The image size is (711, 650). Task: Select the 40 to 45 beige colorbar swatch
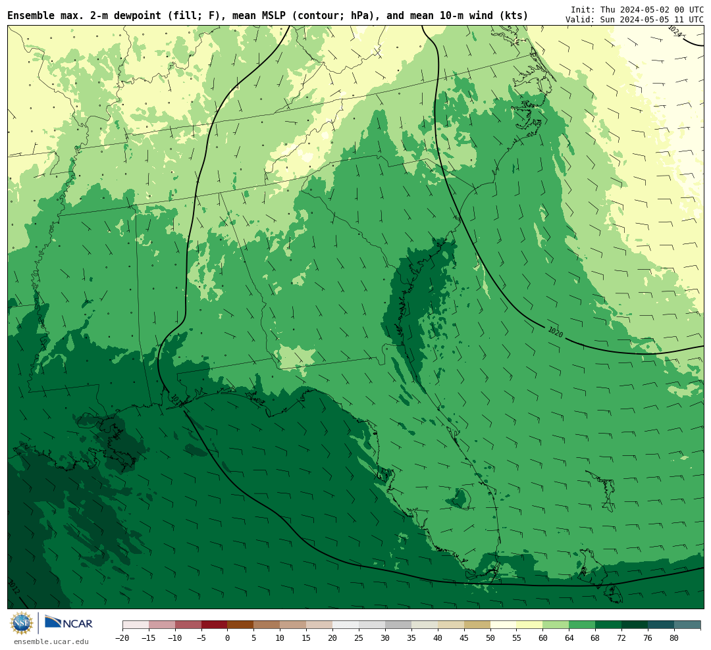point(451,625)
